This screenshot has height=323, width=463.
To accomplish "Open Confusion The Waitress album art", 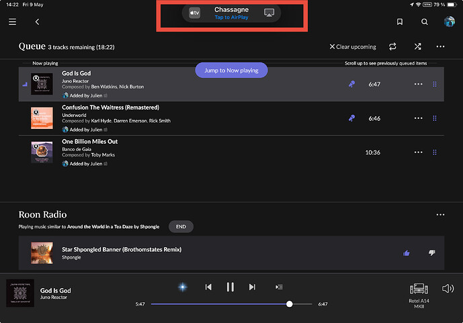I will (x=42, y=118).
